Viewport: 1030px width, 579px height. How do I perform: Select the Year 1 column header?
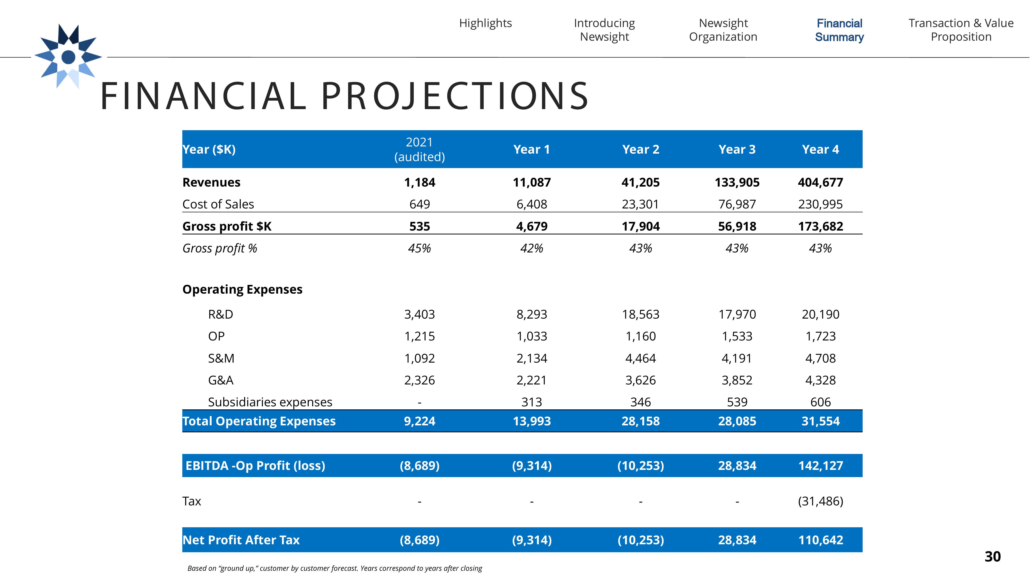[x=532, y=150]
